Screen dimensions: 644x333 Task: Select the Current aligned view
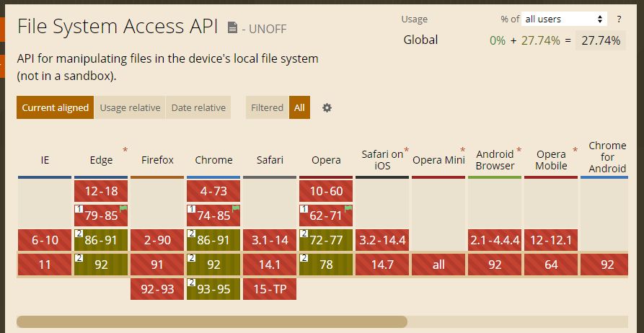(x=56, y=107)
